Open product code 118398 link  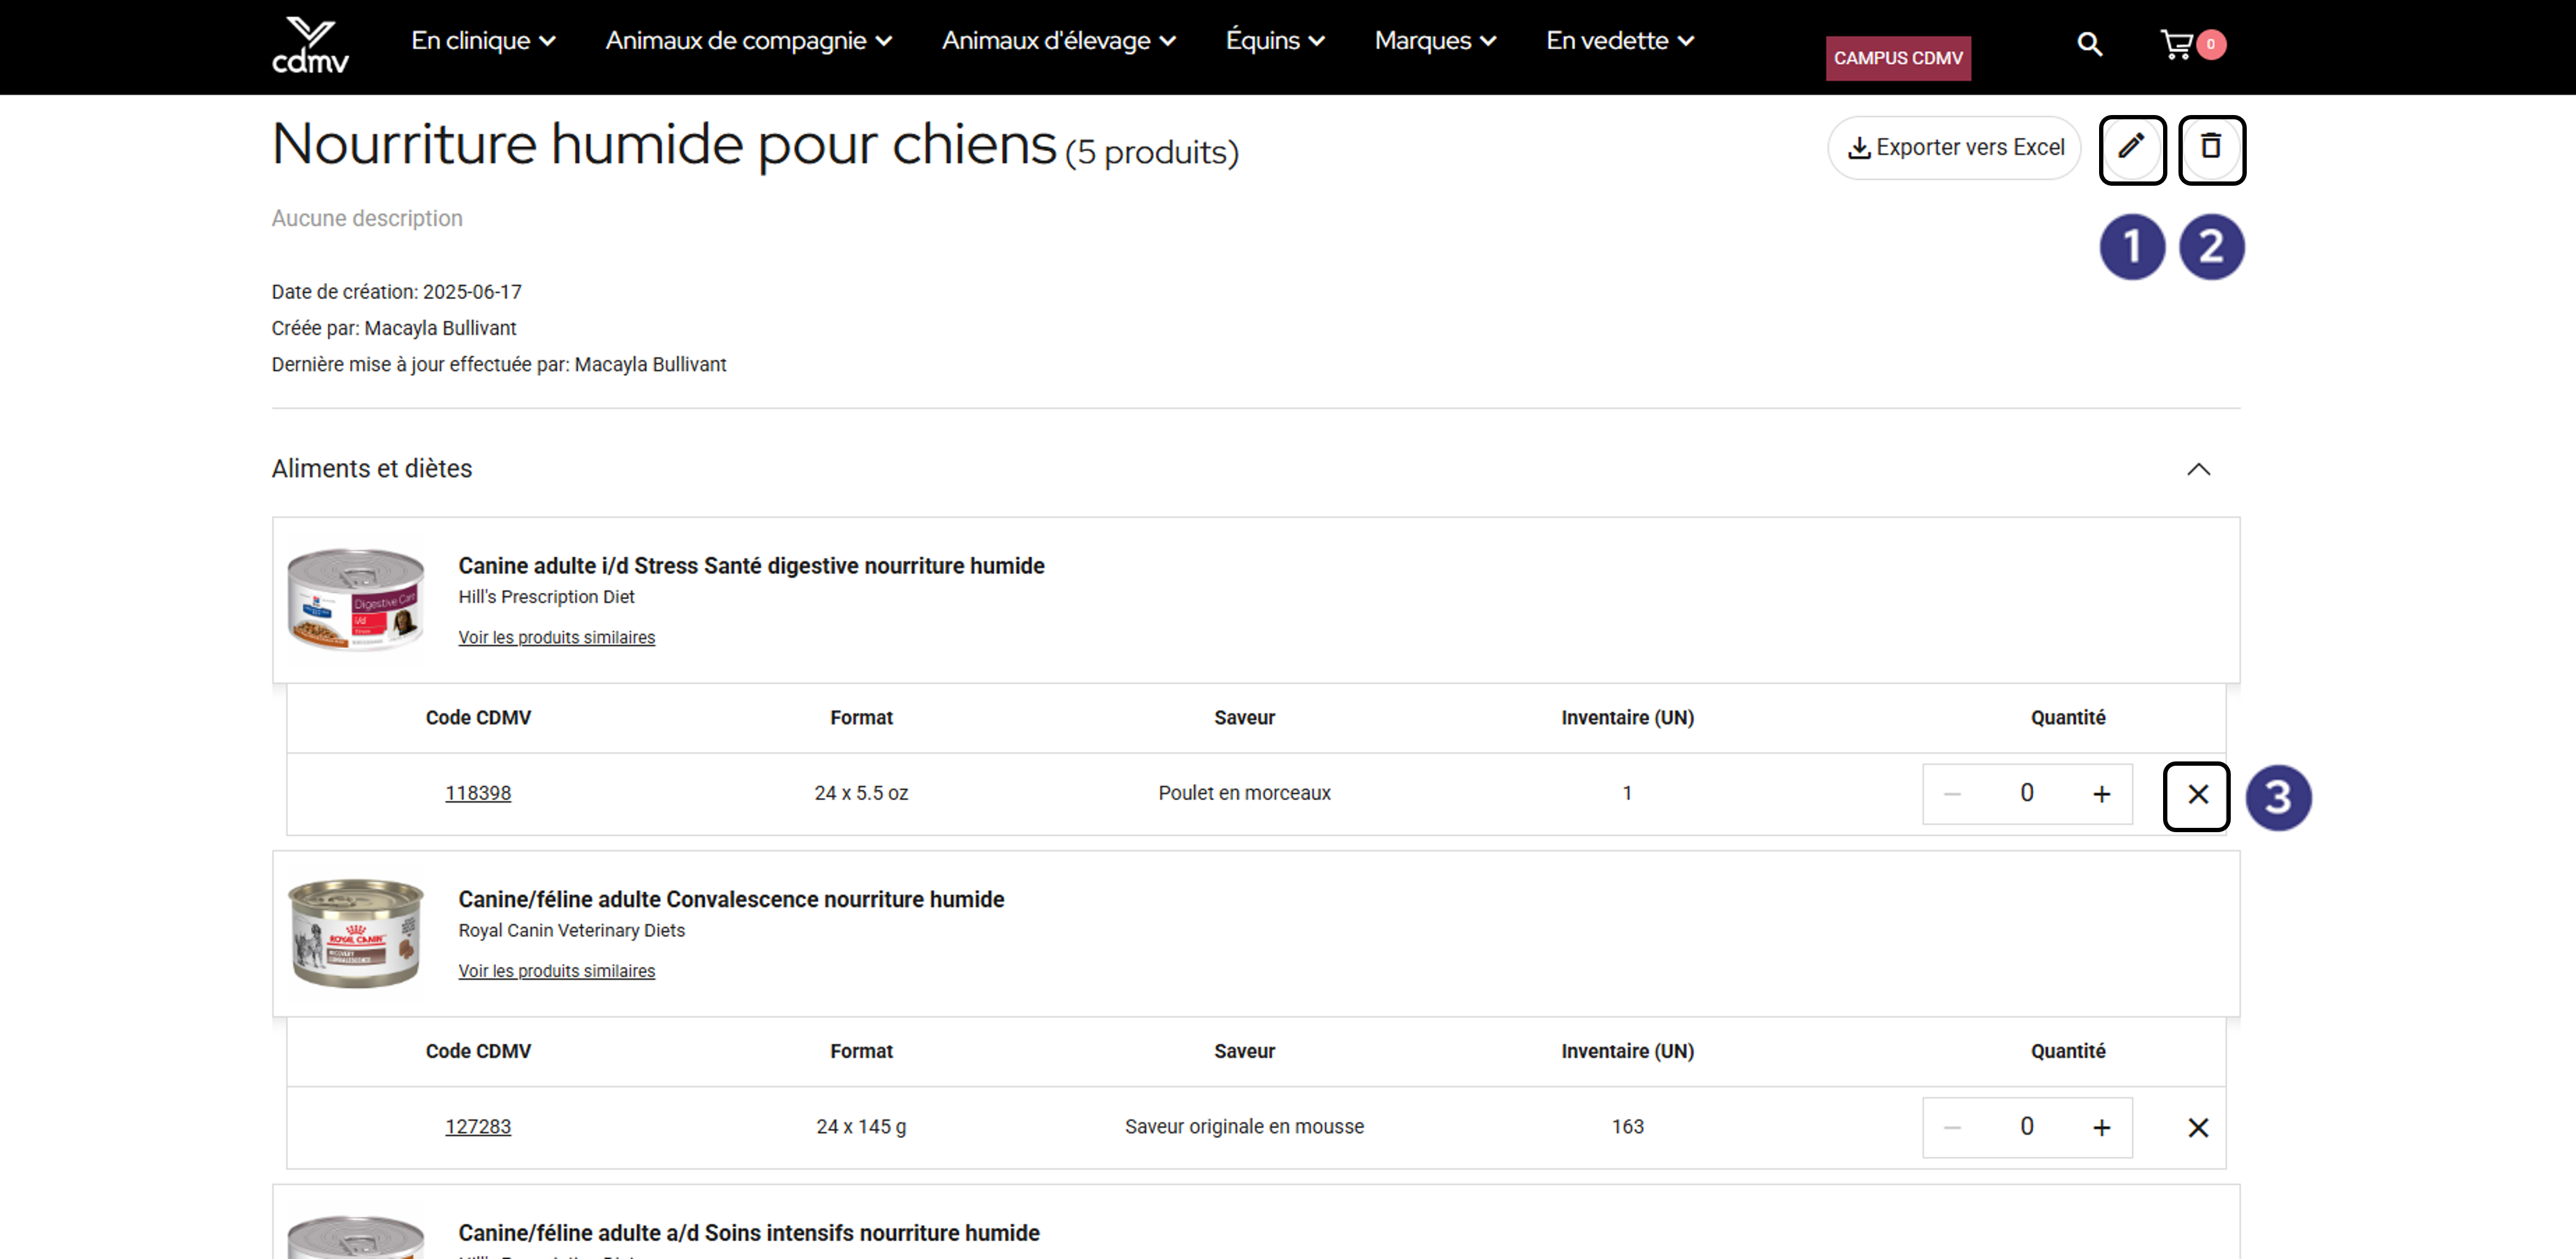point(478,793)
